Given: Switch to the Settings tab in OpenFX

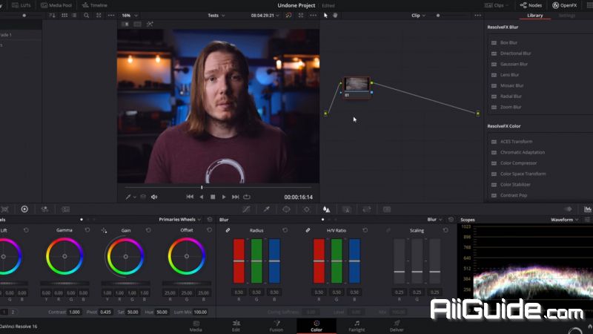Looking at the screenshot, I should [x=566, y=16].
